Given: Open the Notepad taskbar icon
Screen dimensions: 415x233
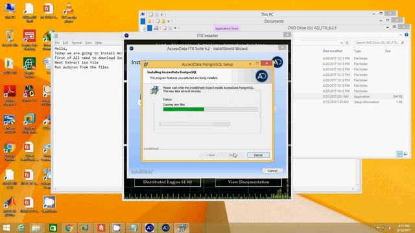Looking at the screenshot, I should pos(133,228).
